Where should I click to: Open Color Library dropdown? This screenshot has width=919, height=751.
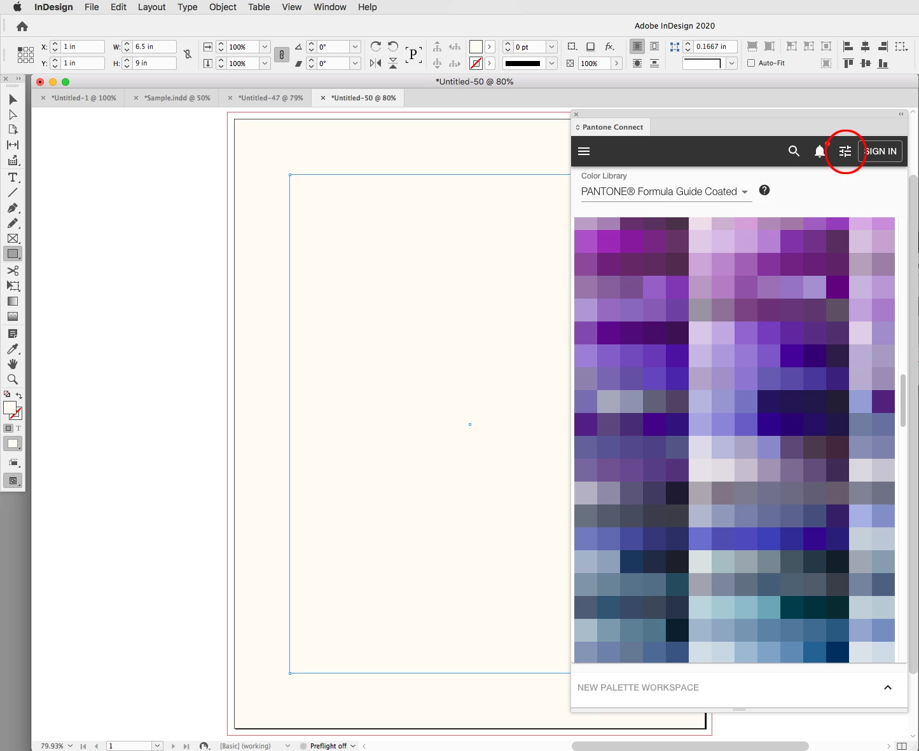tap(667, 191)
